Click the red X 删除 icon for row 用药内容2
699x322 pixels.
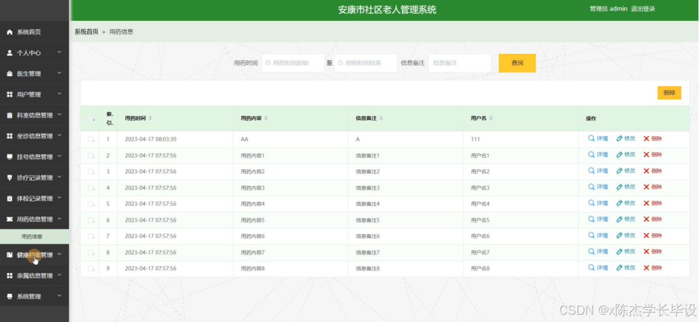[x=646, y=171]
